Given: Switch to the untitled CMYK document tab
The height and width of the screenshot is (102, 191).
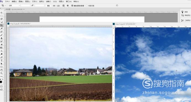Looking at the screenshot, I should pyautogui.click(x=14, y=9).
